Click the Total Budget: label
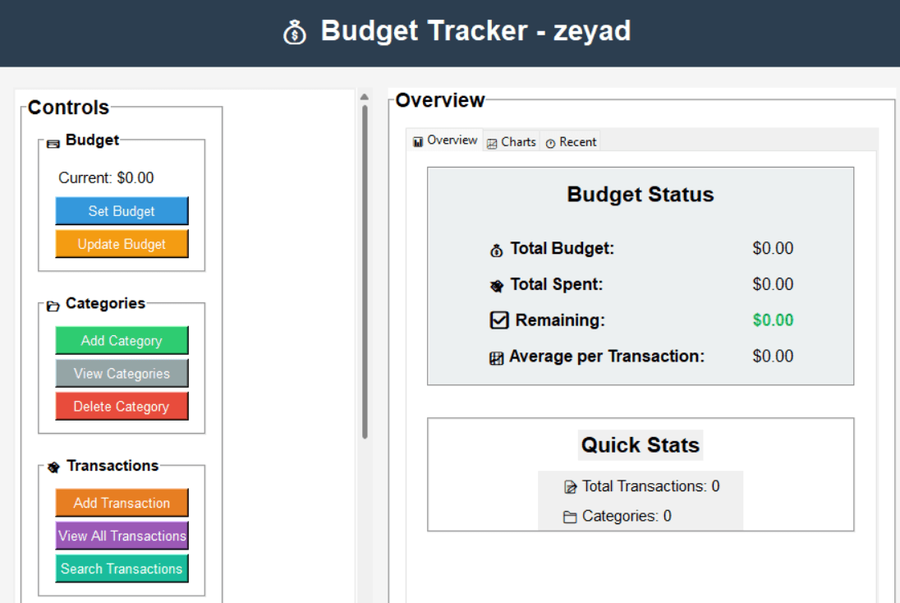 [x=562, y=248]
